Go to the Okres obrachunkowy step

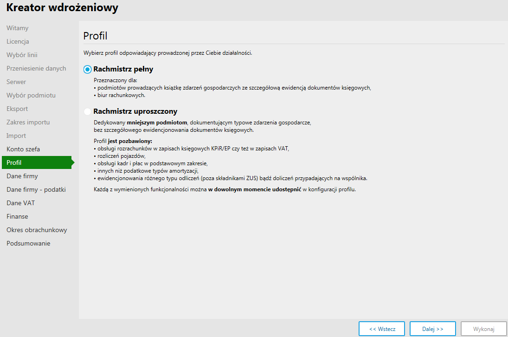37,230
